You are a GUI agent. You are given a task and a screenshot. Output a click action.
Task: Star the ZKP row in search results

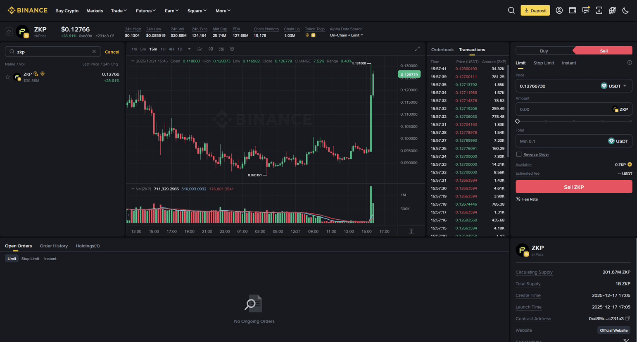pos(7,77)
